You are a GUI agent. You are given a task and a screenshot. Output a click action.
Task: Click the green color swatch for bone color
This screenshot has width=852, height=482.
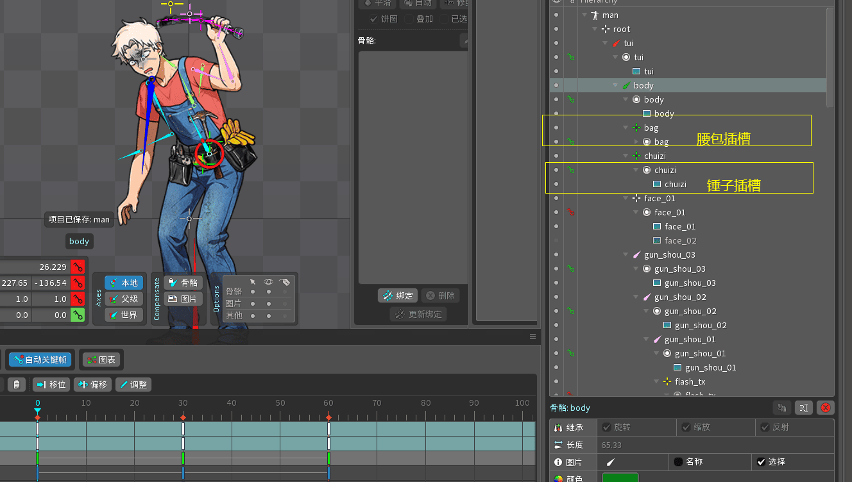[x=620, y=478]
